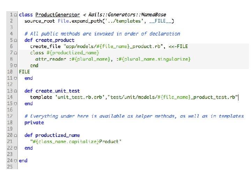The image size is (251, 188).
Task: Click line number 19 in the gutter
Action: pyautogui.click(x=10, y=129)
